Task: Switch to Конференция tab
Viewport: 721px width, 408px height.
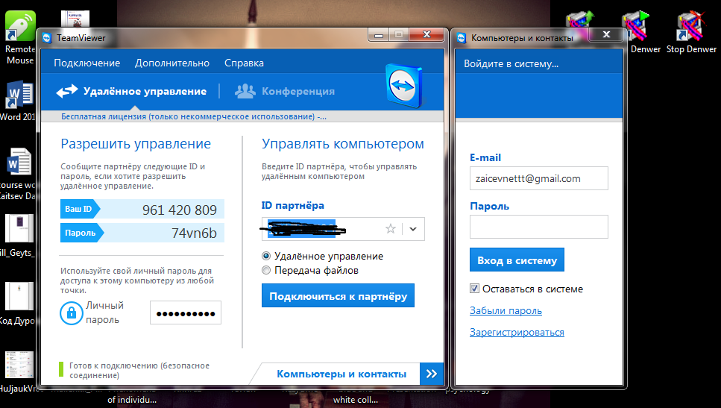Action: pos(285,91)
